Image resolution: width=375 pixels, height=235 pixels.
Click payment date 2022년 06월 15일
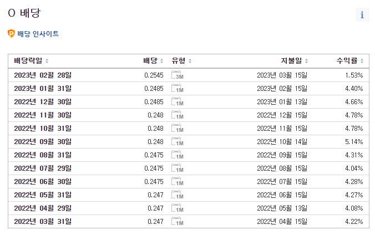(x=282, y=195)
